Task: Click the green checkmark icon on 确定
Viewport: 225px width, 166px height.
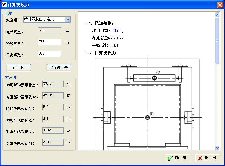Action: click(x=170, y=158)
